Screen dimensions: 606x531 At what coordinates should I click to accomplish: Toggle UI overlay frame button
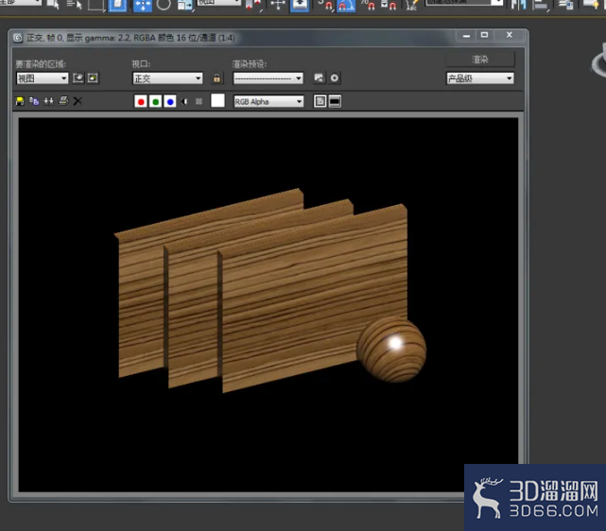point(320,101)
